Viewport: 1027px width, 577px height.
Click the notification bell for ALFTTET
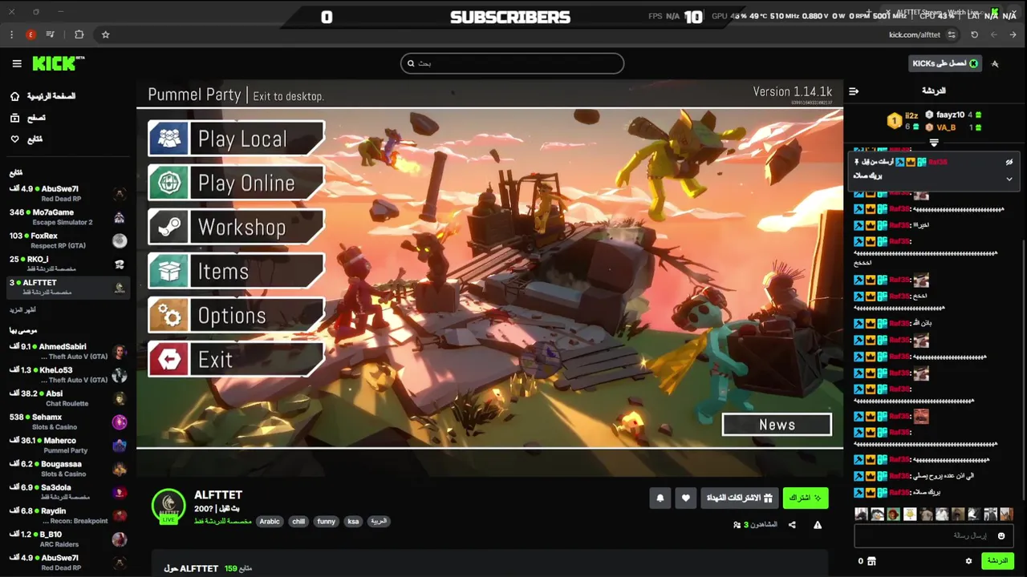pyautogui.click(x=660, y=498)
